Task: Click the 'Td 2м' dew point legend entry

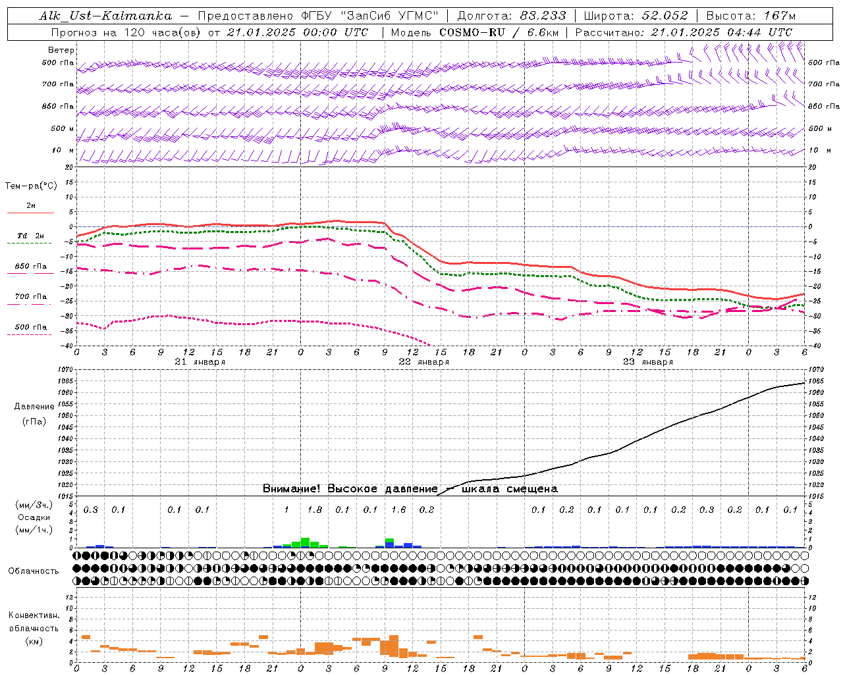Action: click(31, 236)
